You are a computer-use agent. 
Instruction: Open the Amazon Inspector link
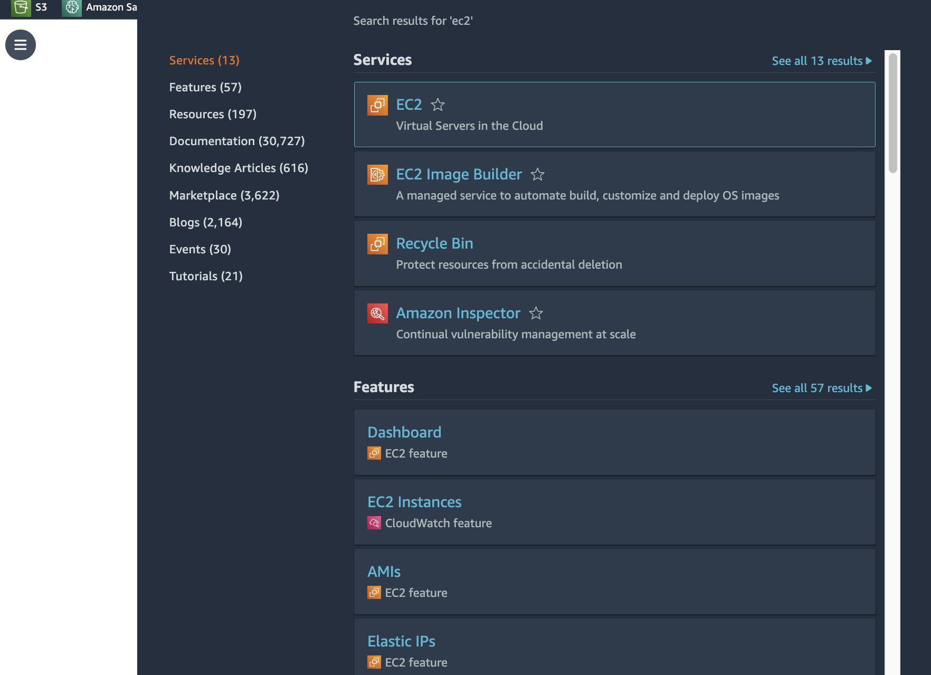(x=458, y=313)
